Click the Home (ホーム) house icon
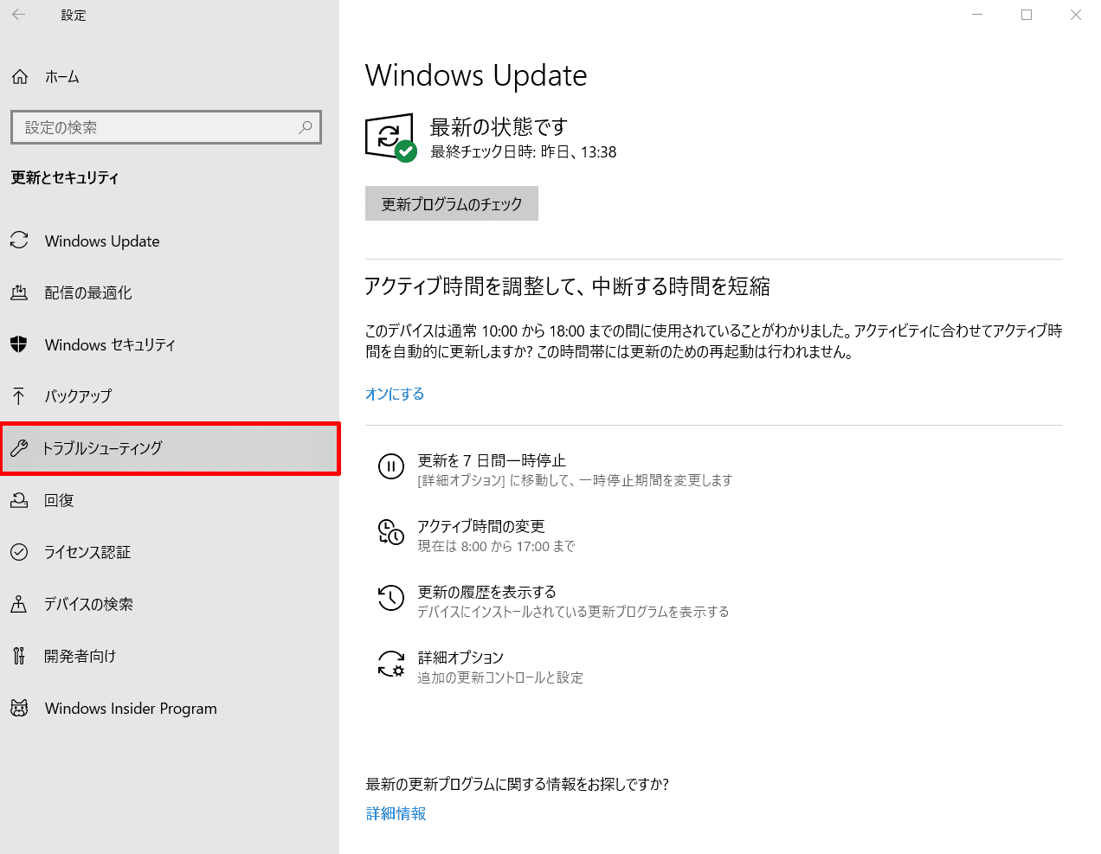Viewport: 1101px width, 854px height. tap(20, 77)
